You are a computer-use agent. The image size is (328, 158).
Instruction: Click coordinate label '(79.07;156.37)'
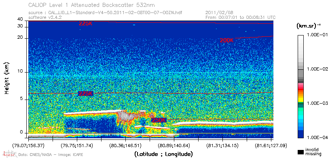[28, 145]
